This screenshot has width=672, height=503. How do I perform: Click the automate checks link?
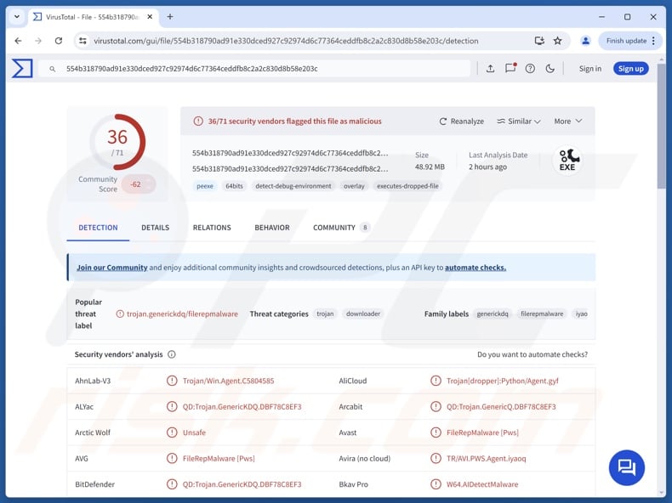[475, 268]
